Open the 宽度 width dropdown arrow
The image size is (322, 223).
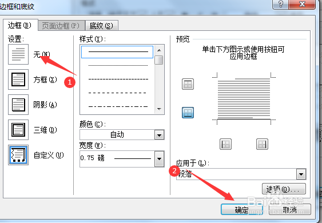159,159
